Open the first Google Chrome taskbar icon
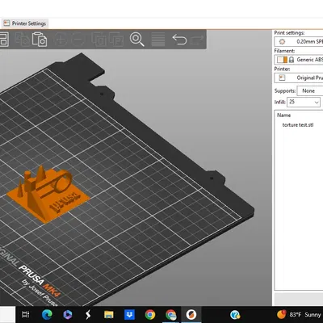323x323 pixels. click(150, 314)
